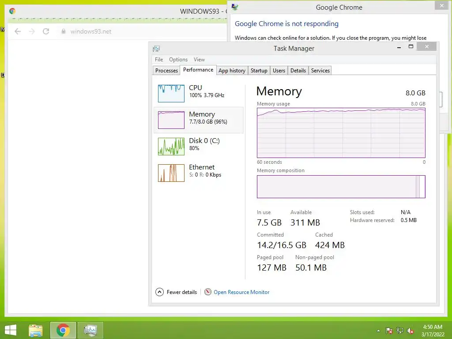Viewport: 452px width, 339px height.
Task: Click the large Memory heading
Action: pos(279,91)
